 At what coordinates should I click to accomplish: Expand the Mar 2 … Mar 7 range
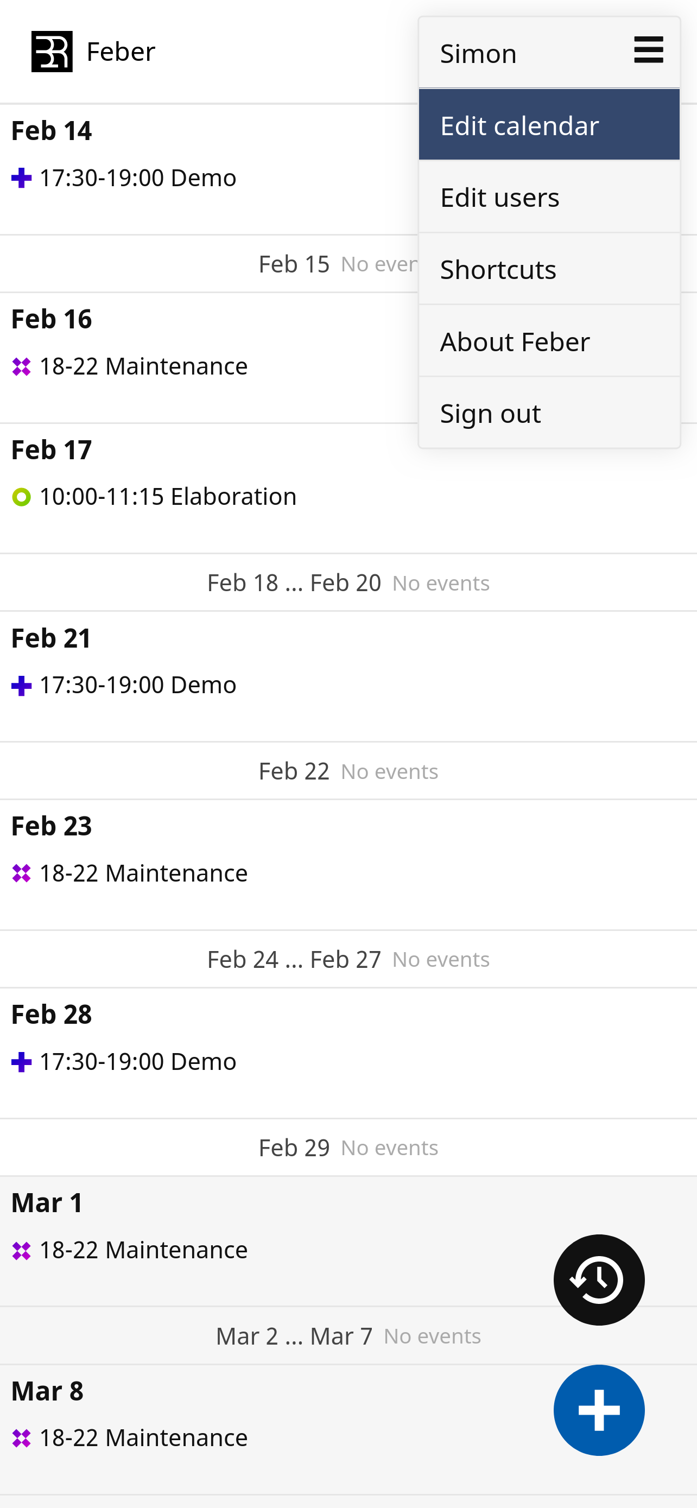348,1336
